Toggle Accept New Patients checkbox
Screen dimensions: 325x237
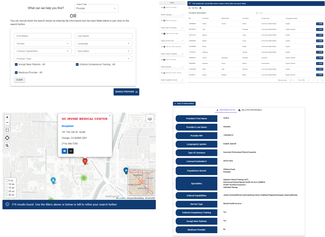16,65
